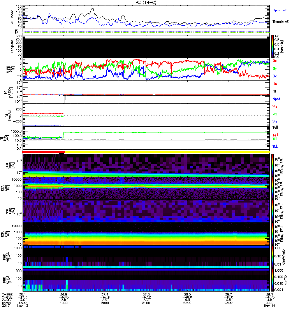Click the Keogram counts color bar

273,47
